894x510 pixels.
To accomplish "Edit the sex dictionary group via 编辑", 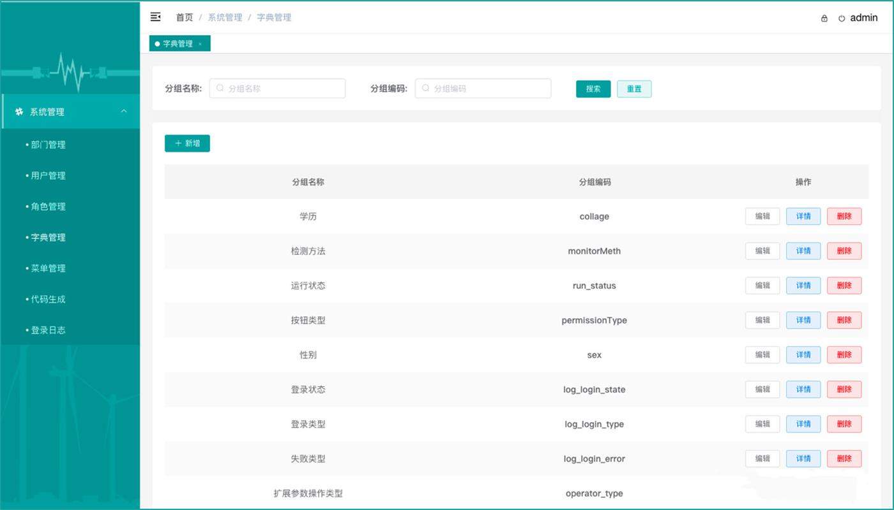I will coord(762,354).
